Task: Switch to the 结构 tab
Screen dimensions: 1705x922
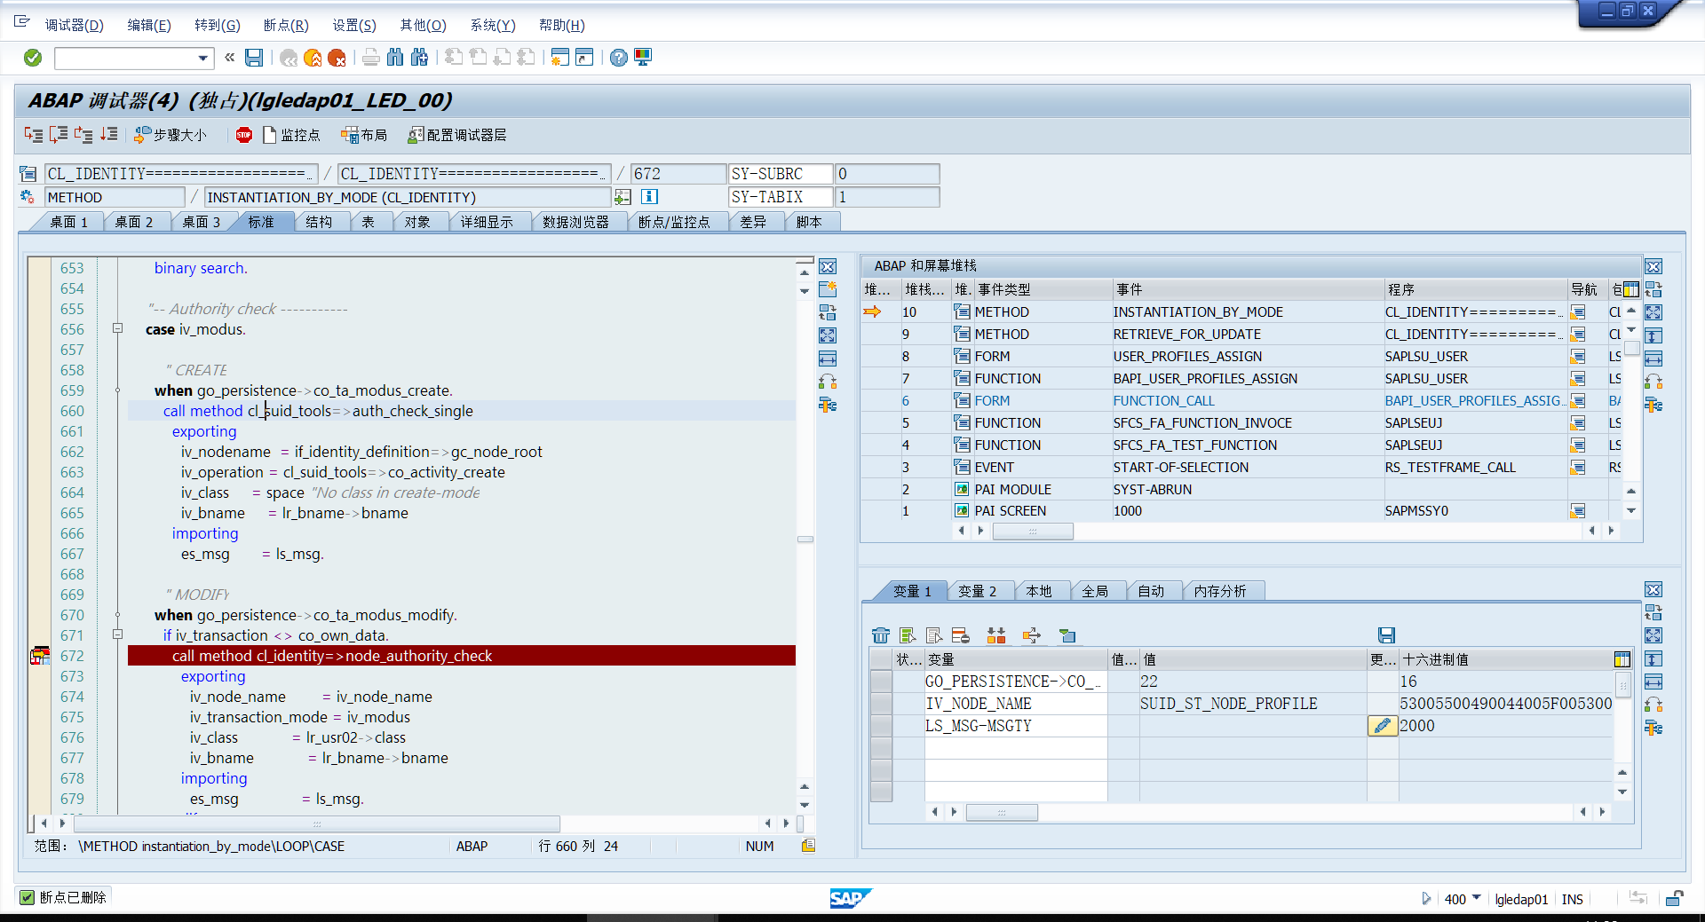Action: [319, 222]
